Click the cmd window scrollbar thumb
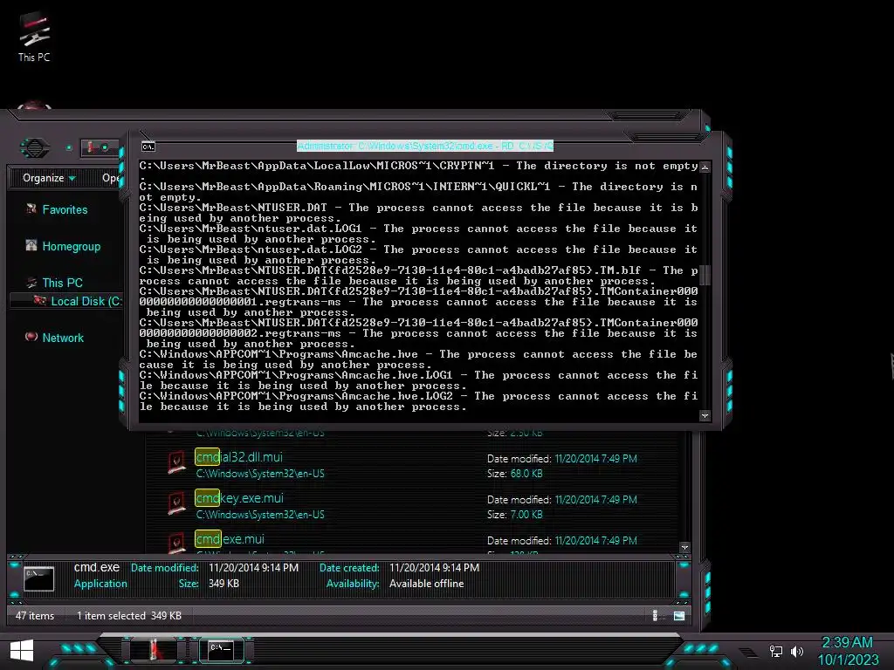 [x=705, y=275]
